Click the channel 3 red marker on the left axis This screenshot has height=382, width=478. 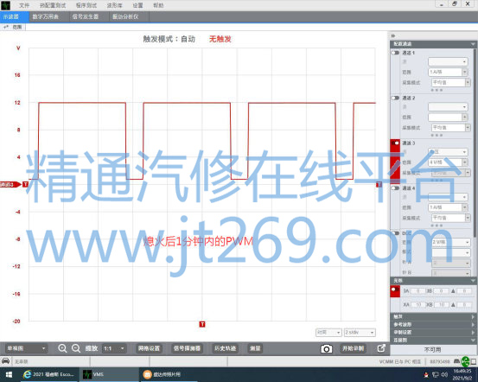point(10,184)
